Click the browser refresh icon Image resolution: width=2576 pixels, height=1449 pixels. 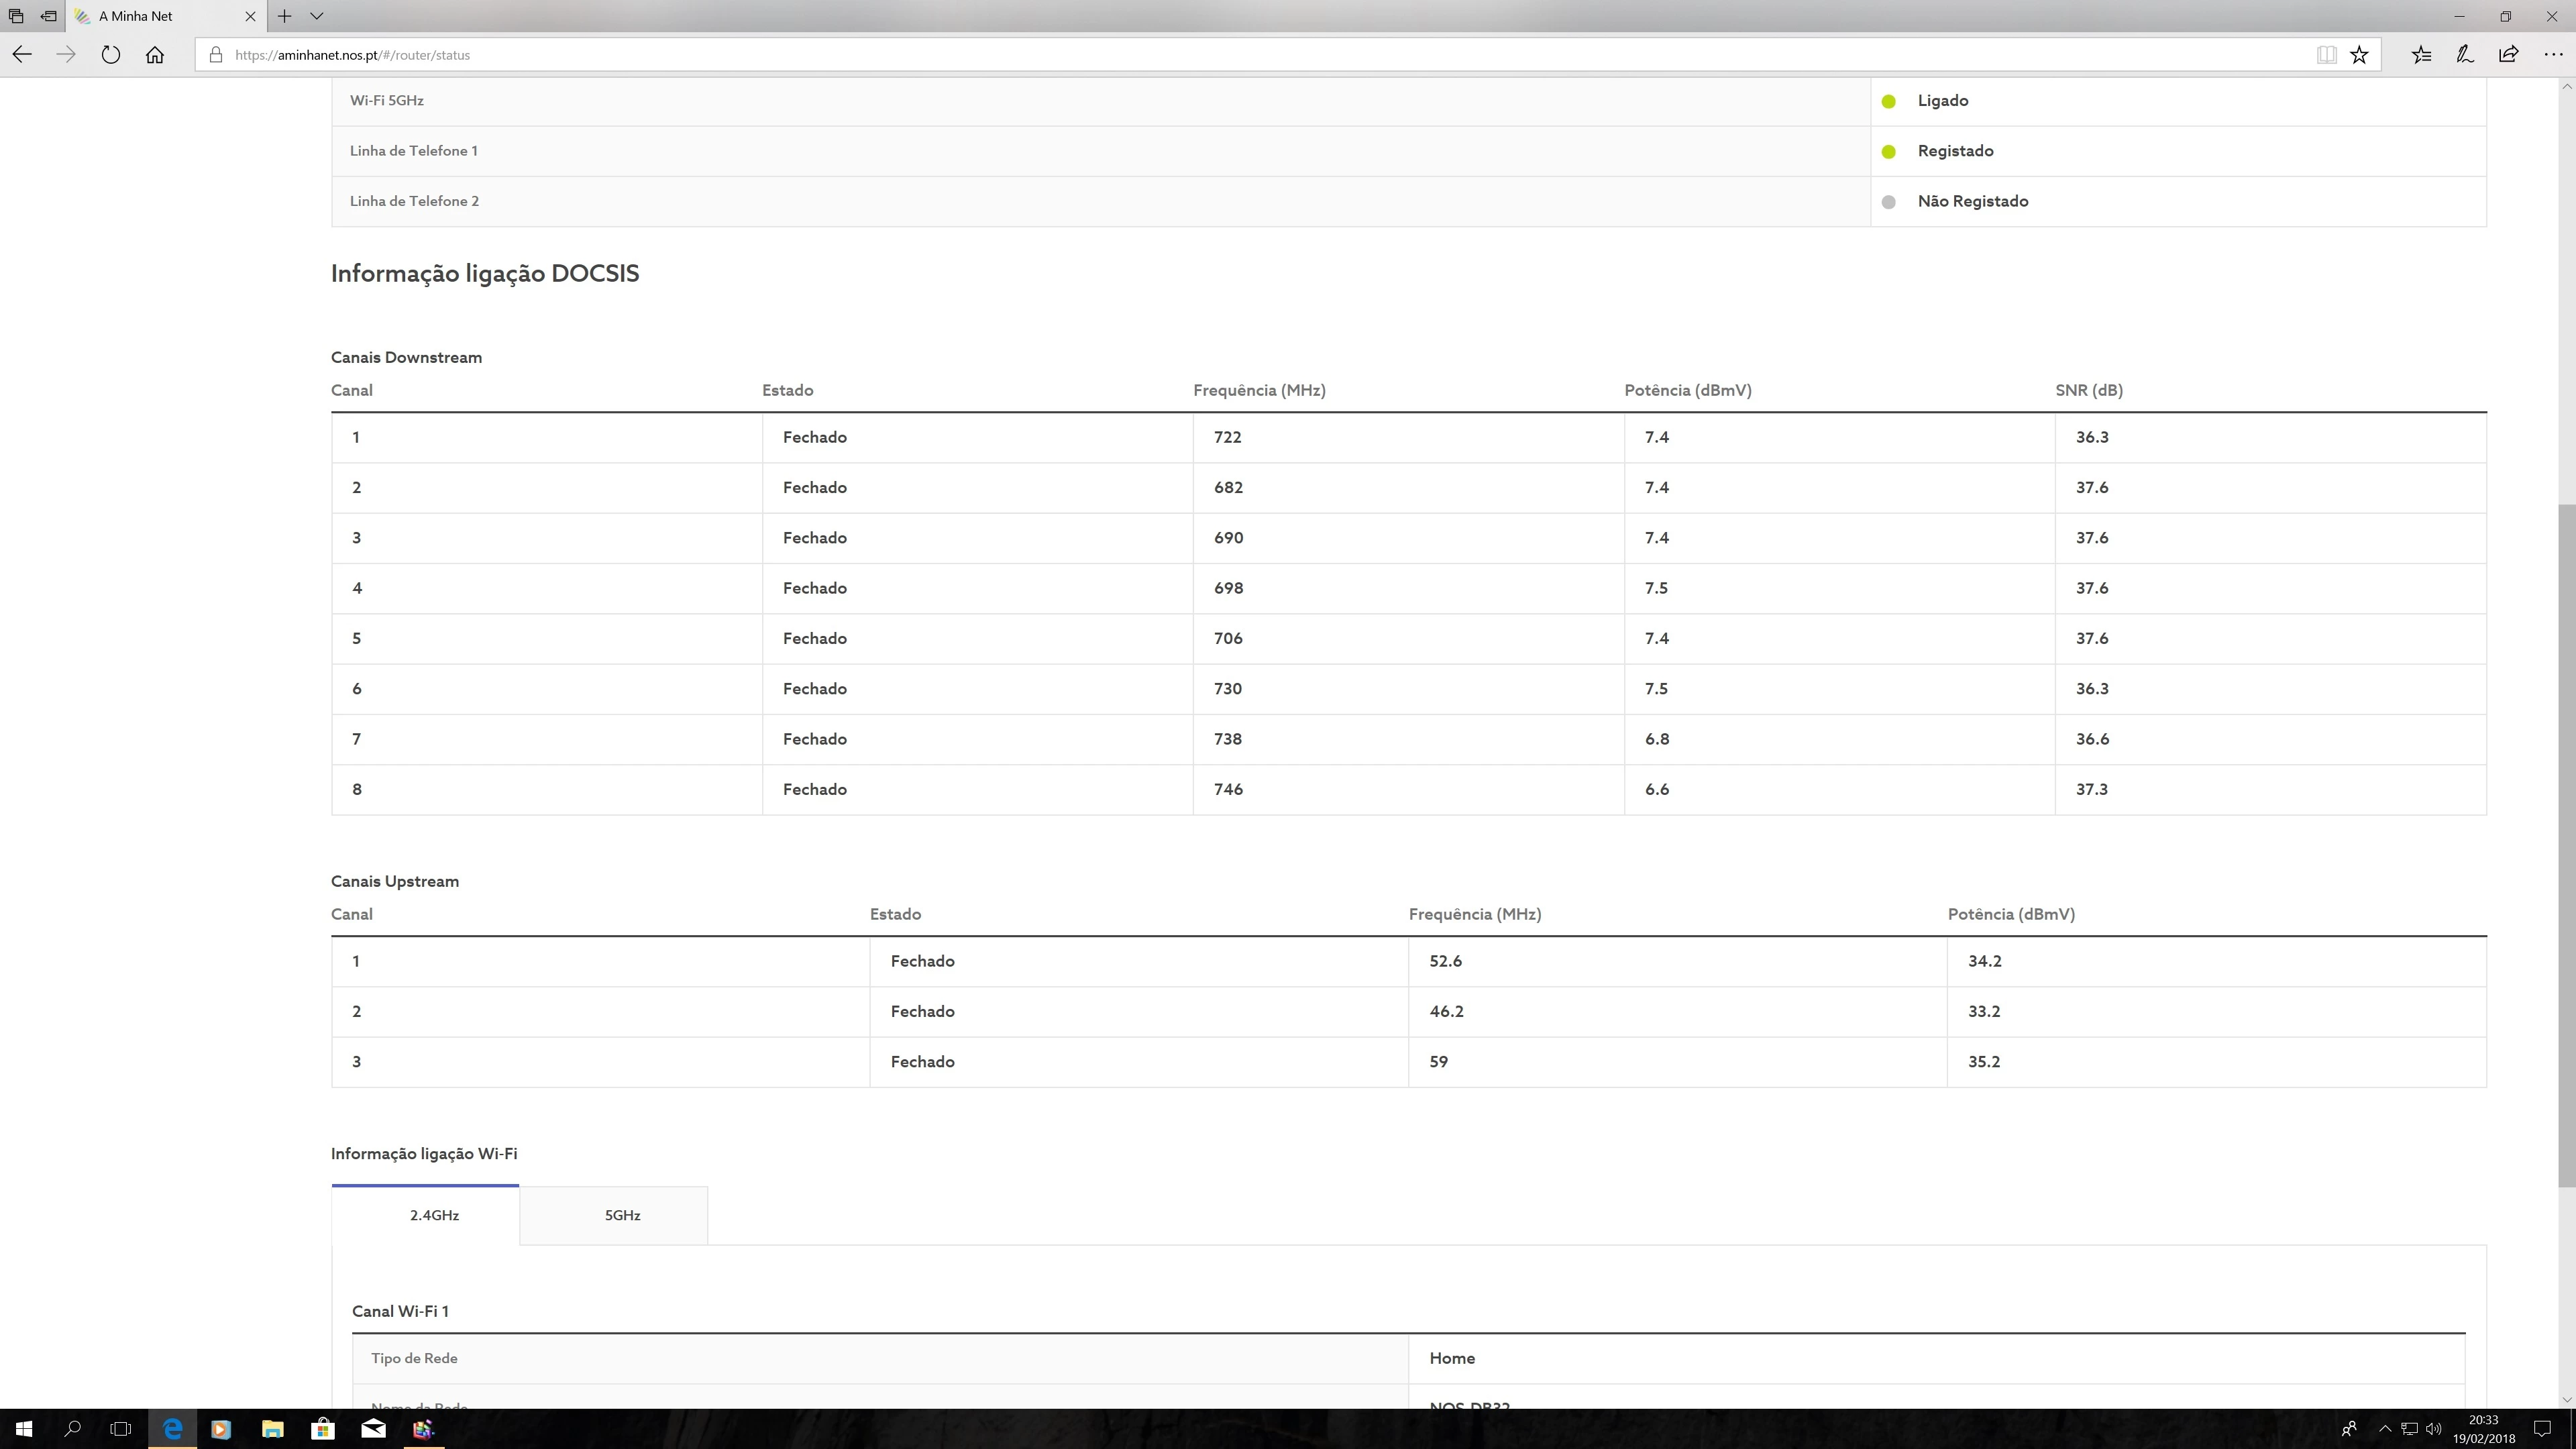click(x=111, y=55)
